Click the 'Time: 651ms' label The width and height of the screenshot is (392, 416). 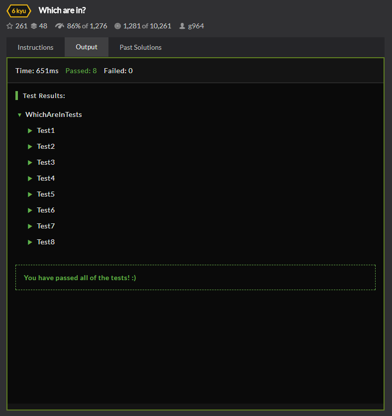(37, 71)
